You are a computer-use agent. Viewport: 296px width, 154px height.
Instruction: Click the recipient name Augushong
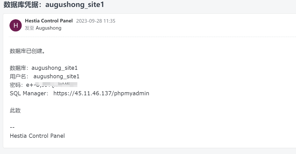[48, 28]
